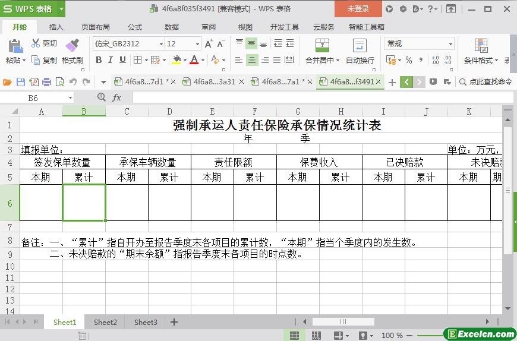The width and height of the screenshot is (517, 341).
Task: Click 自动换行 wrap text button
Action: 360,51
